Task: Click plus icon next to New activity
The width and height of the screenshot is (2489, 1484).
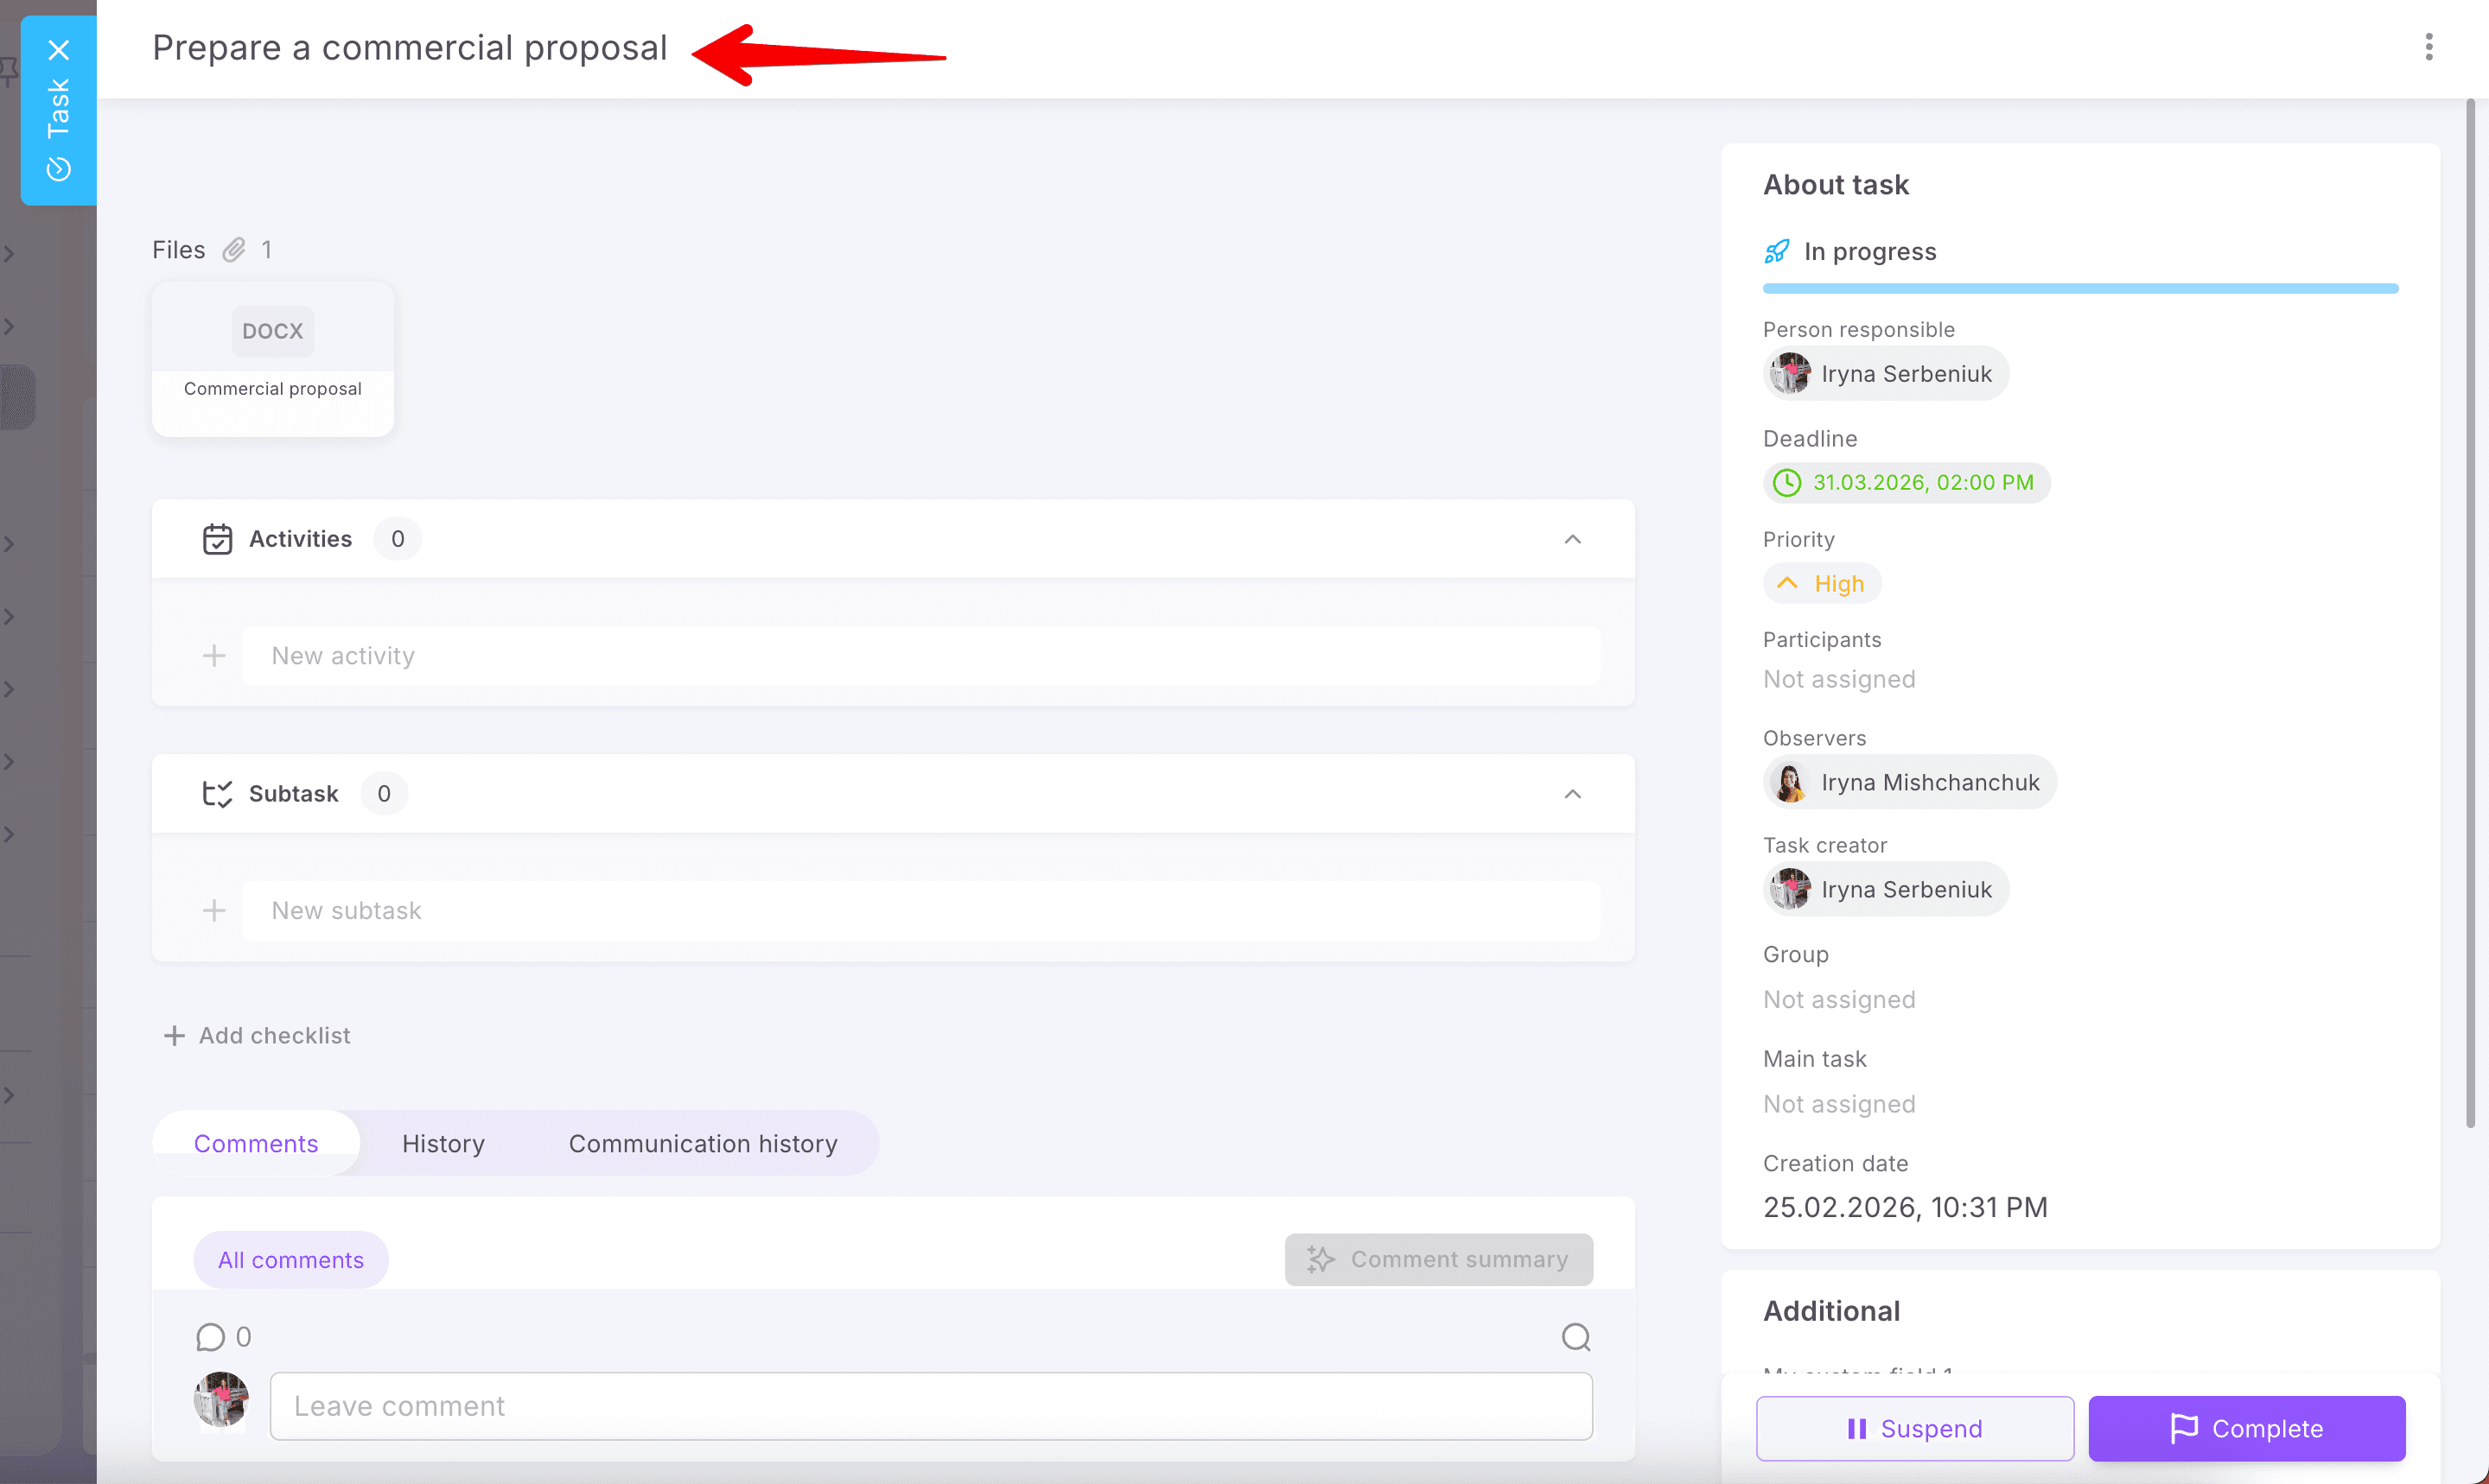Action: (x=214, y=656)
